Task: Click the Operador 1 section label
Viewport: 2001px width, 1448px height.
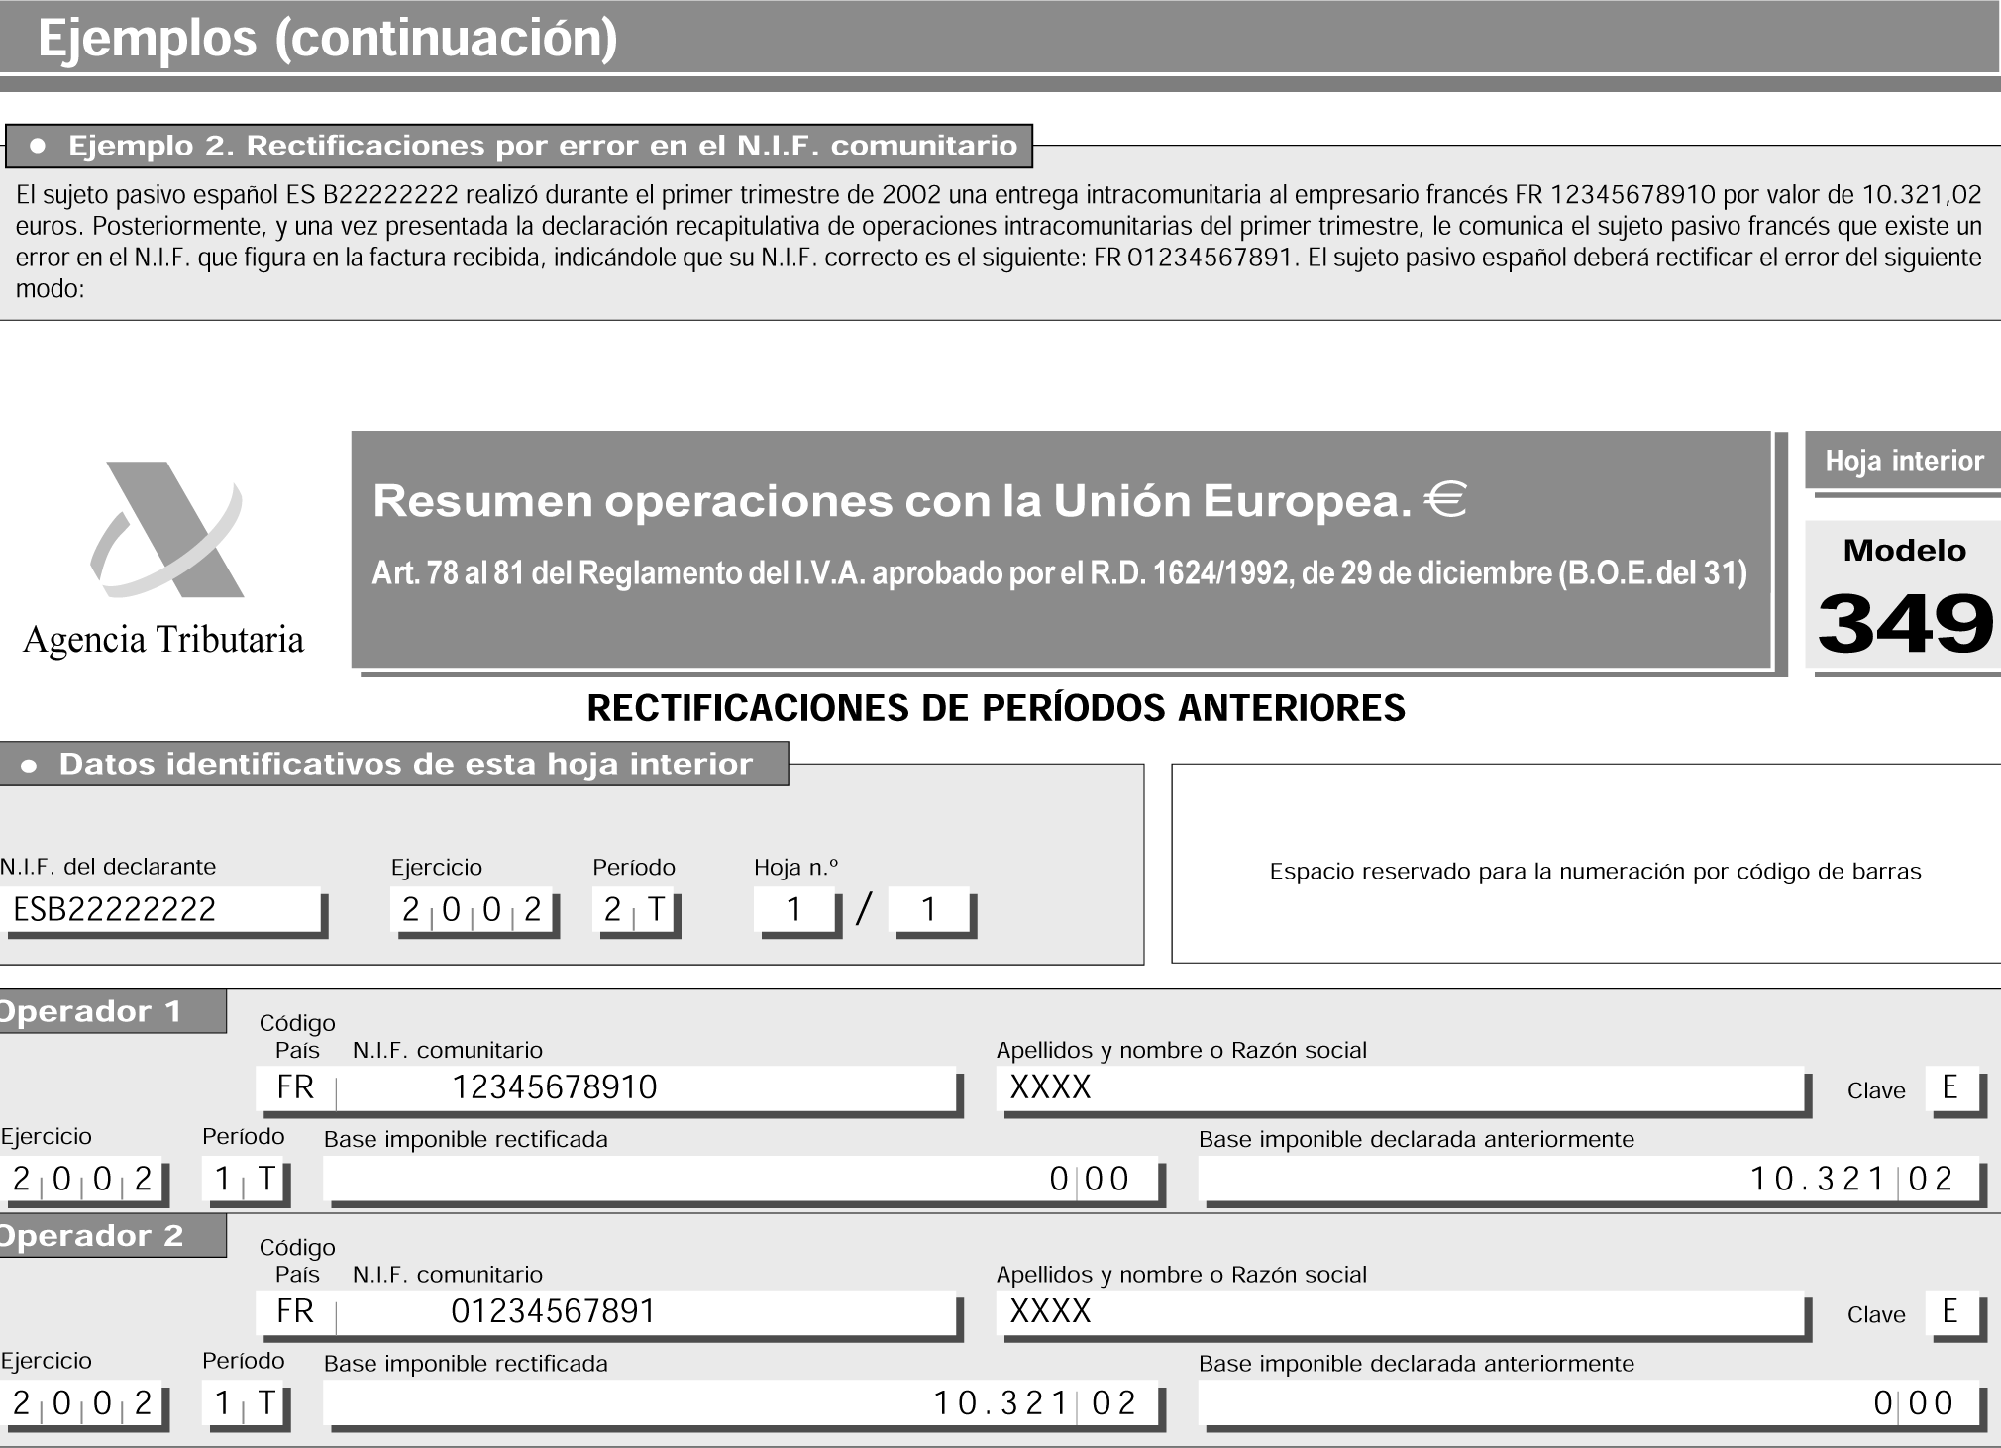Action: [112, 1011]
